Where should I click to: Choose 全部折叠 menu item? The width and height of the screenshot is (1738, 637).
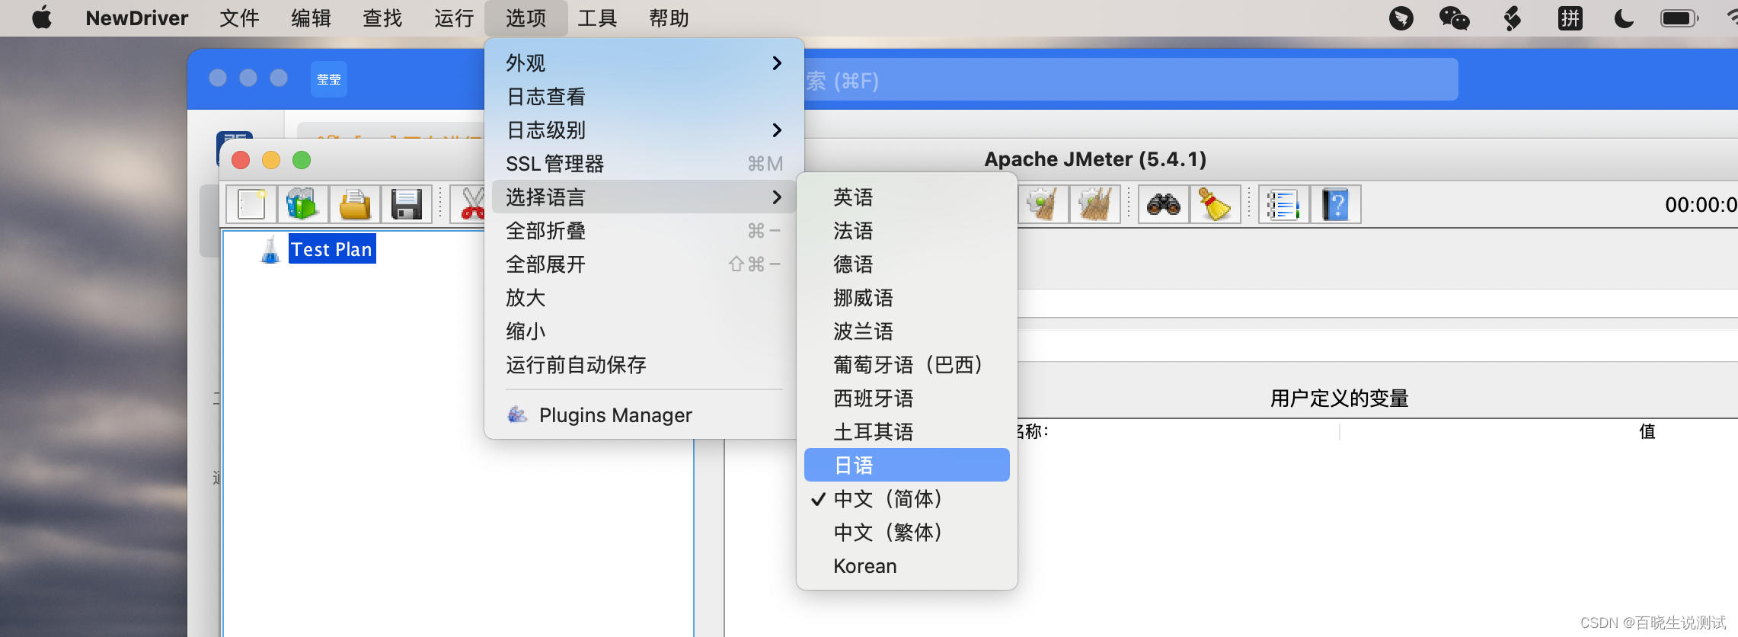coord(644,230)
